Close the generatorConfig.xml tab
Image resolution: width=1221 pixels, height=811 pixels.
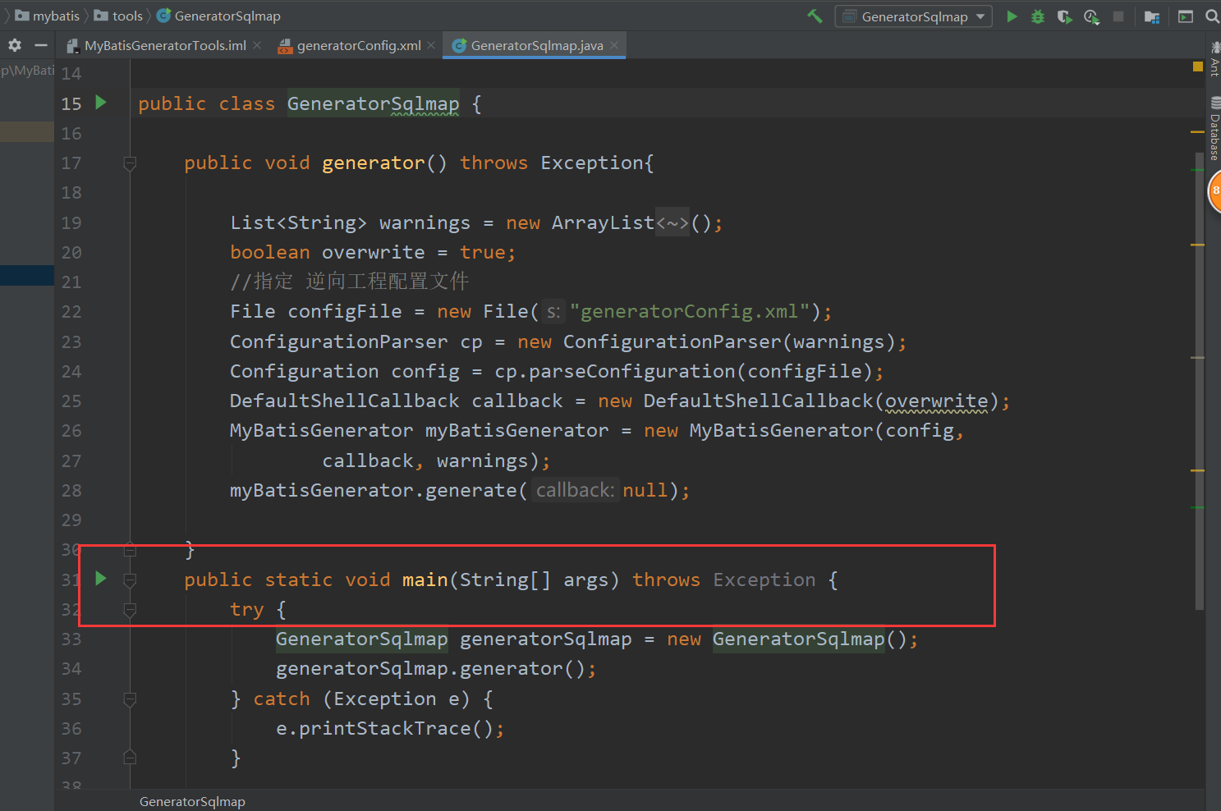[x=431, y=45]
